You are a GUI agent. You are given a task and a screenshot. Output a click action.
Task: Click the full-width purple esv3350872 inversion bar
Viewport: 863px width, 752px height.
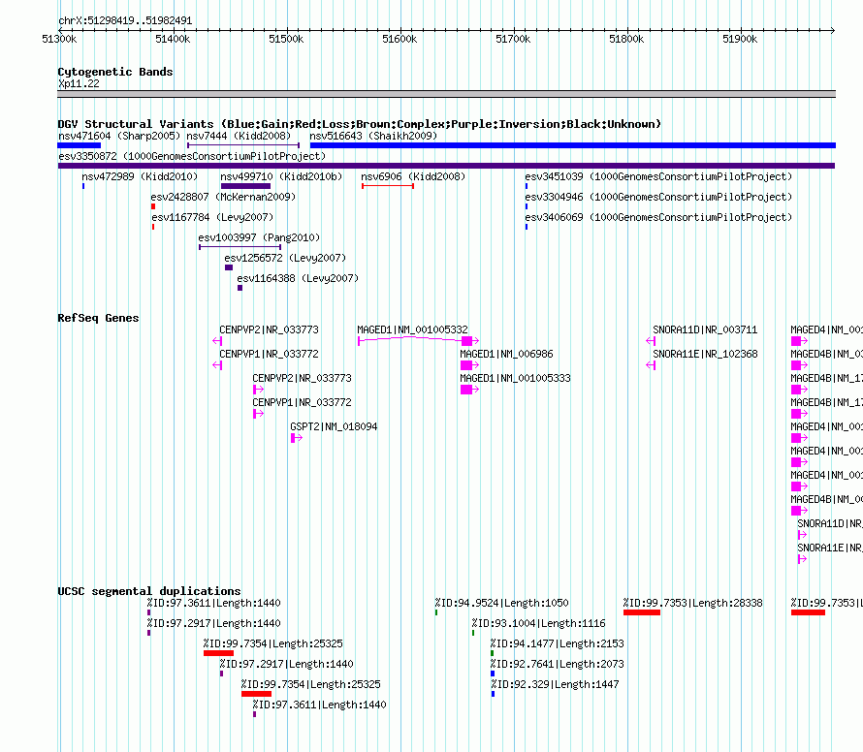(446, 166)
